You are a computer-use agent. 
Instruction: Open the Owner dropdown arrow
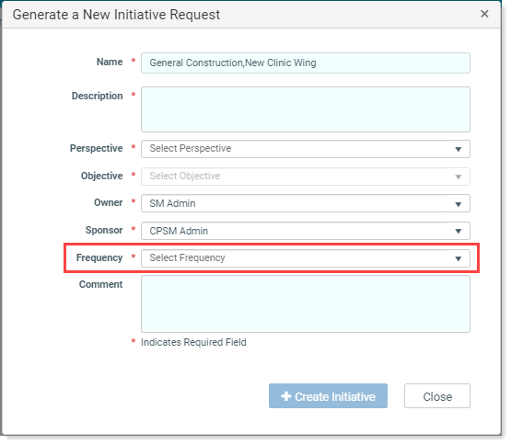coord(458,204)
